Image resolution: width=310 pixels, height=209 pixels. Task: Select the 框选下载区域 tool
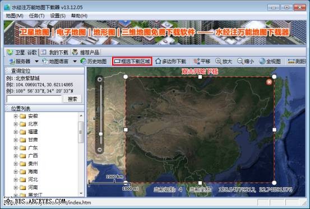click(132, 62)
